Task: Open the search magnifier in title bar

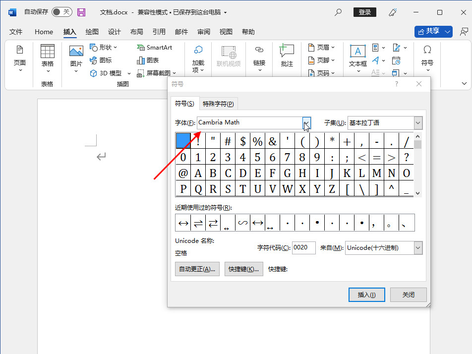Action: pos(338,12)
